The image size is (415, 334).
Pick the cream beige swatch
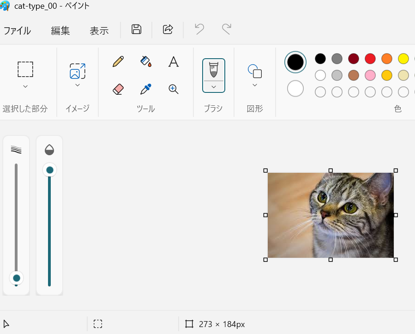pos(403,75)
